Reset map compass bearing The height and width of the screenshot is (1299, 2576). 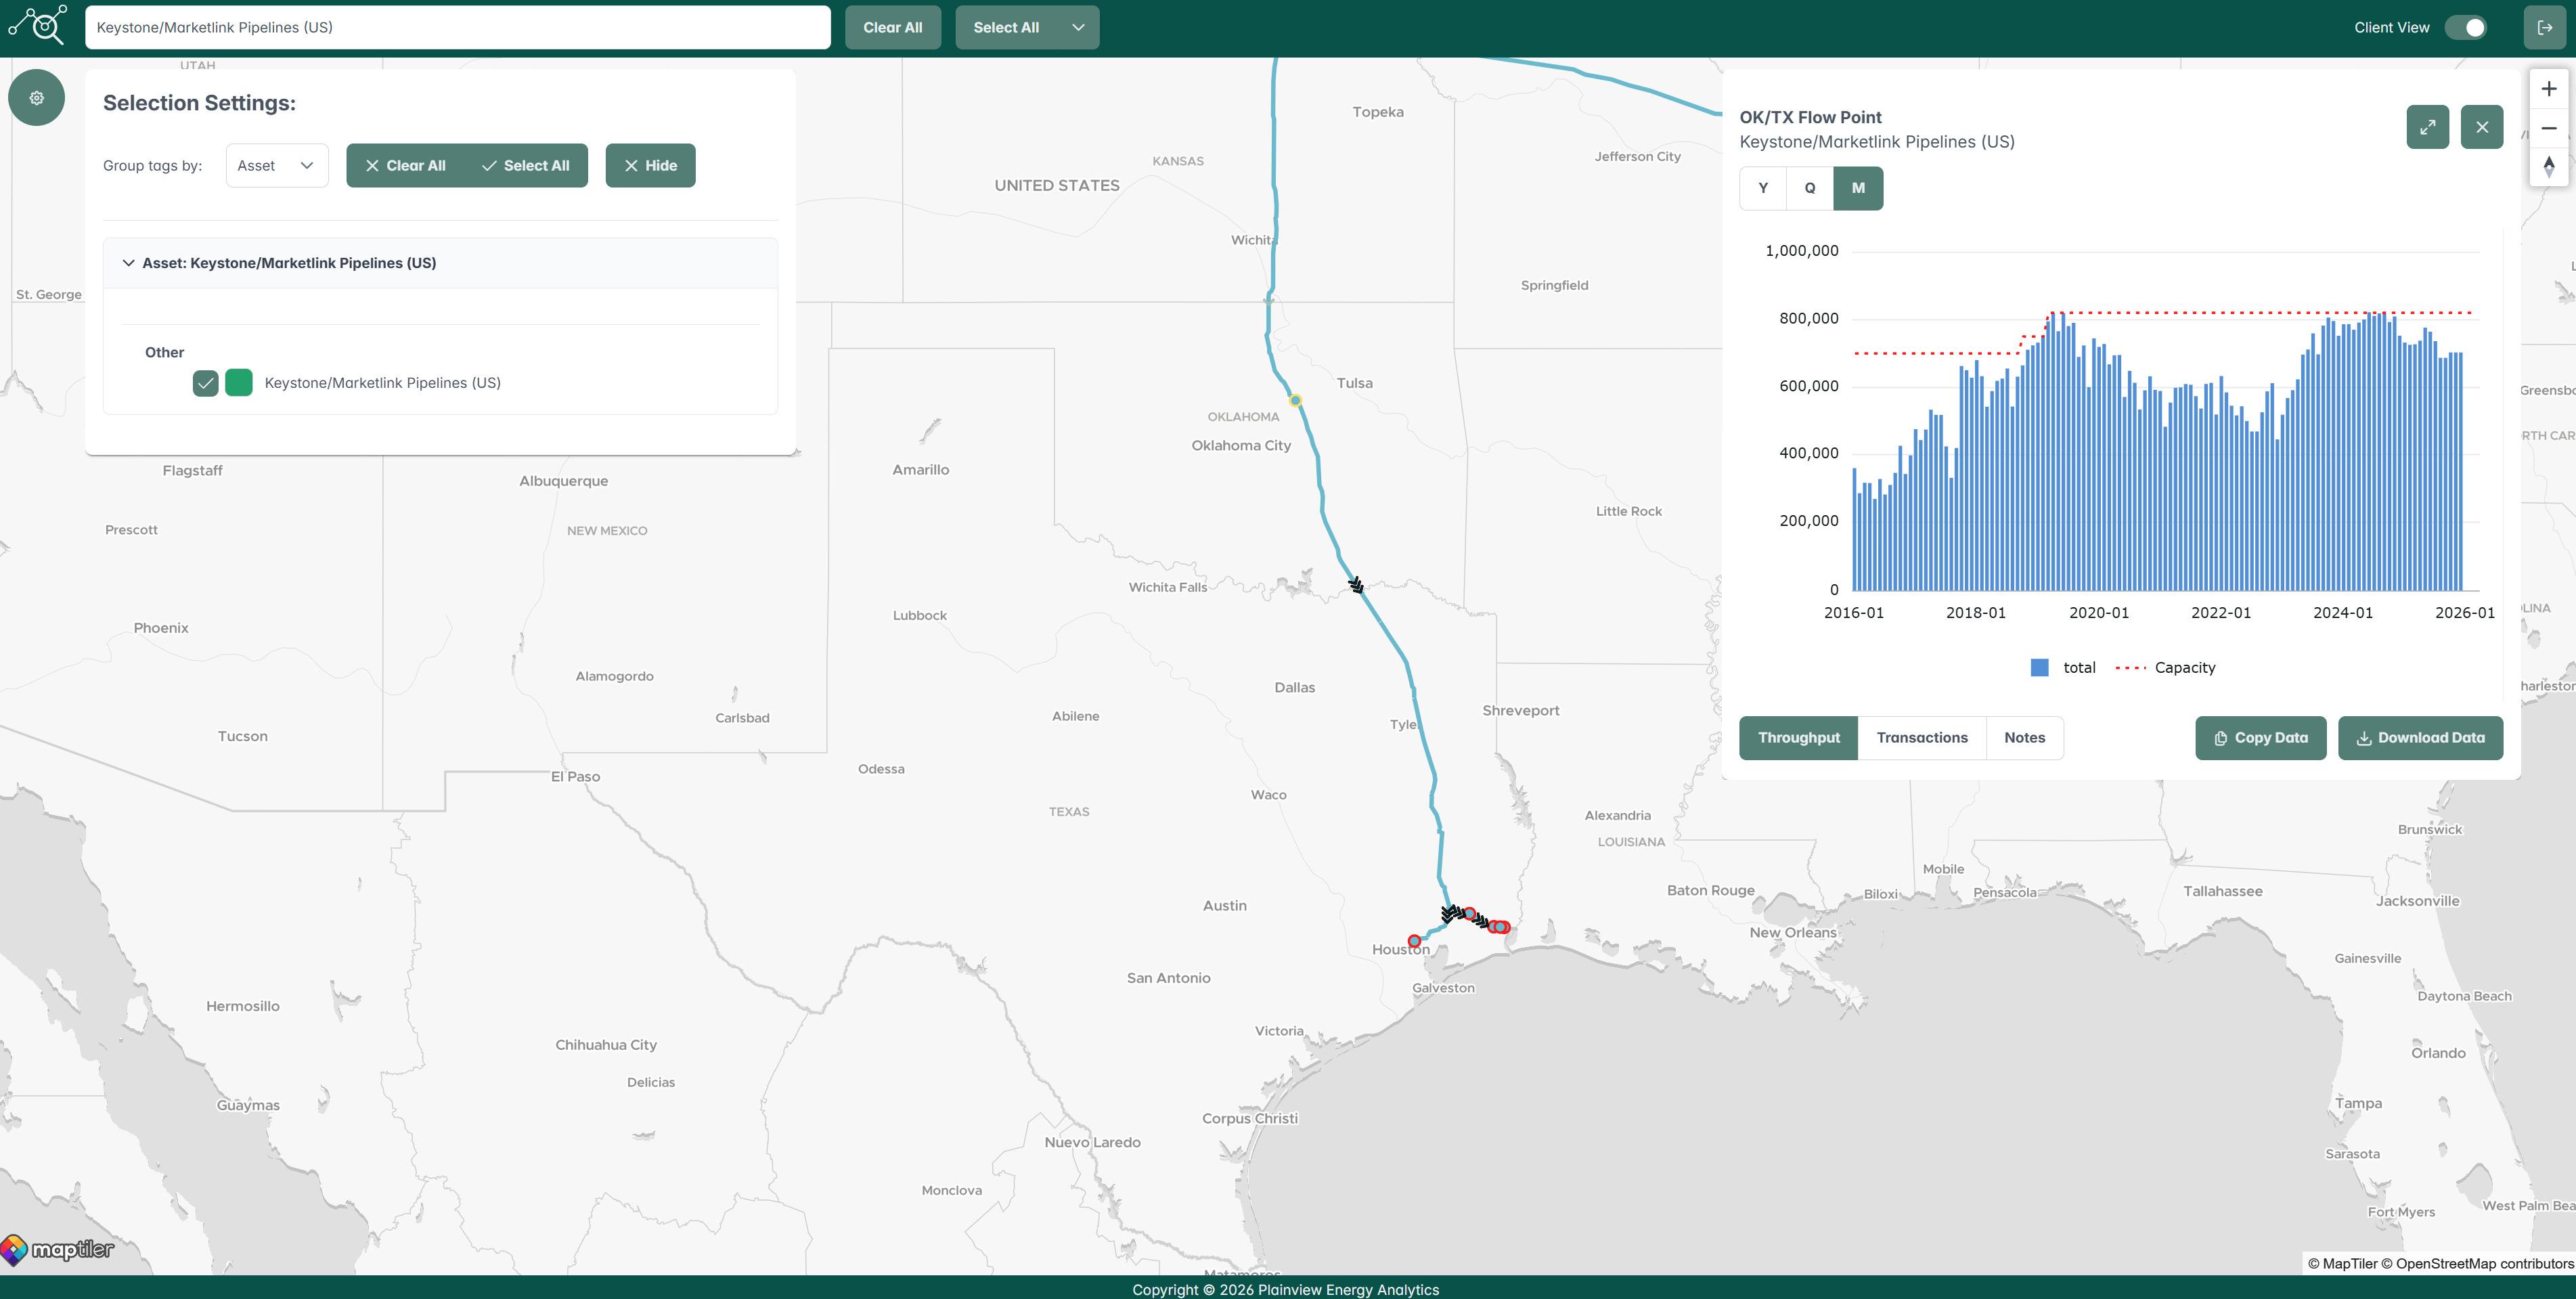(x=2548, y=166)
